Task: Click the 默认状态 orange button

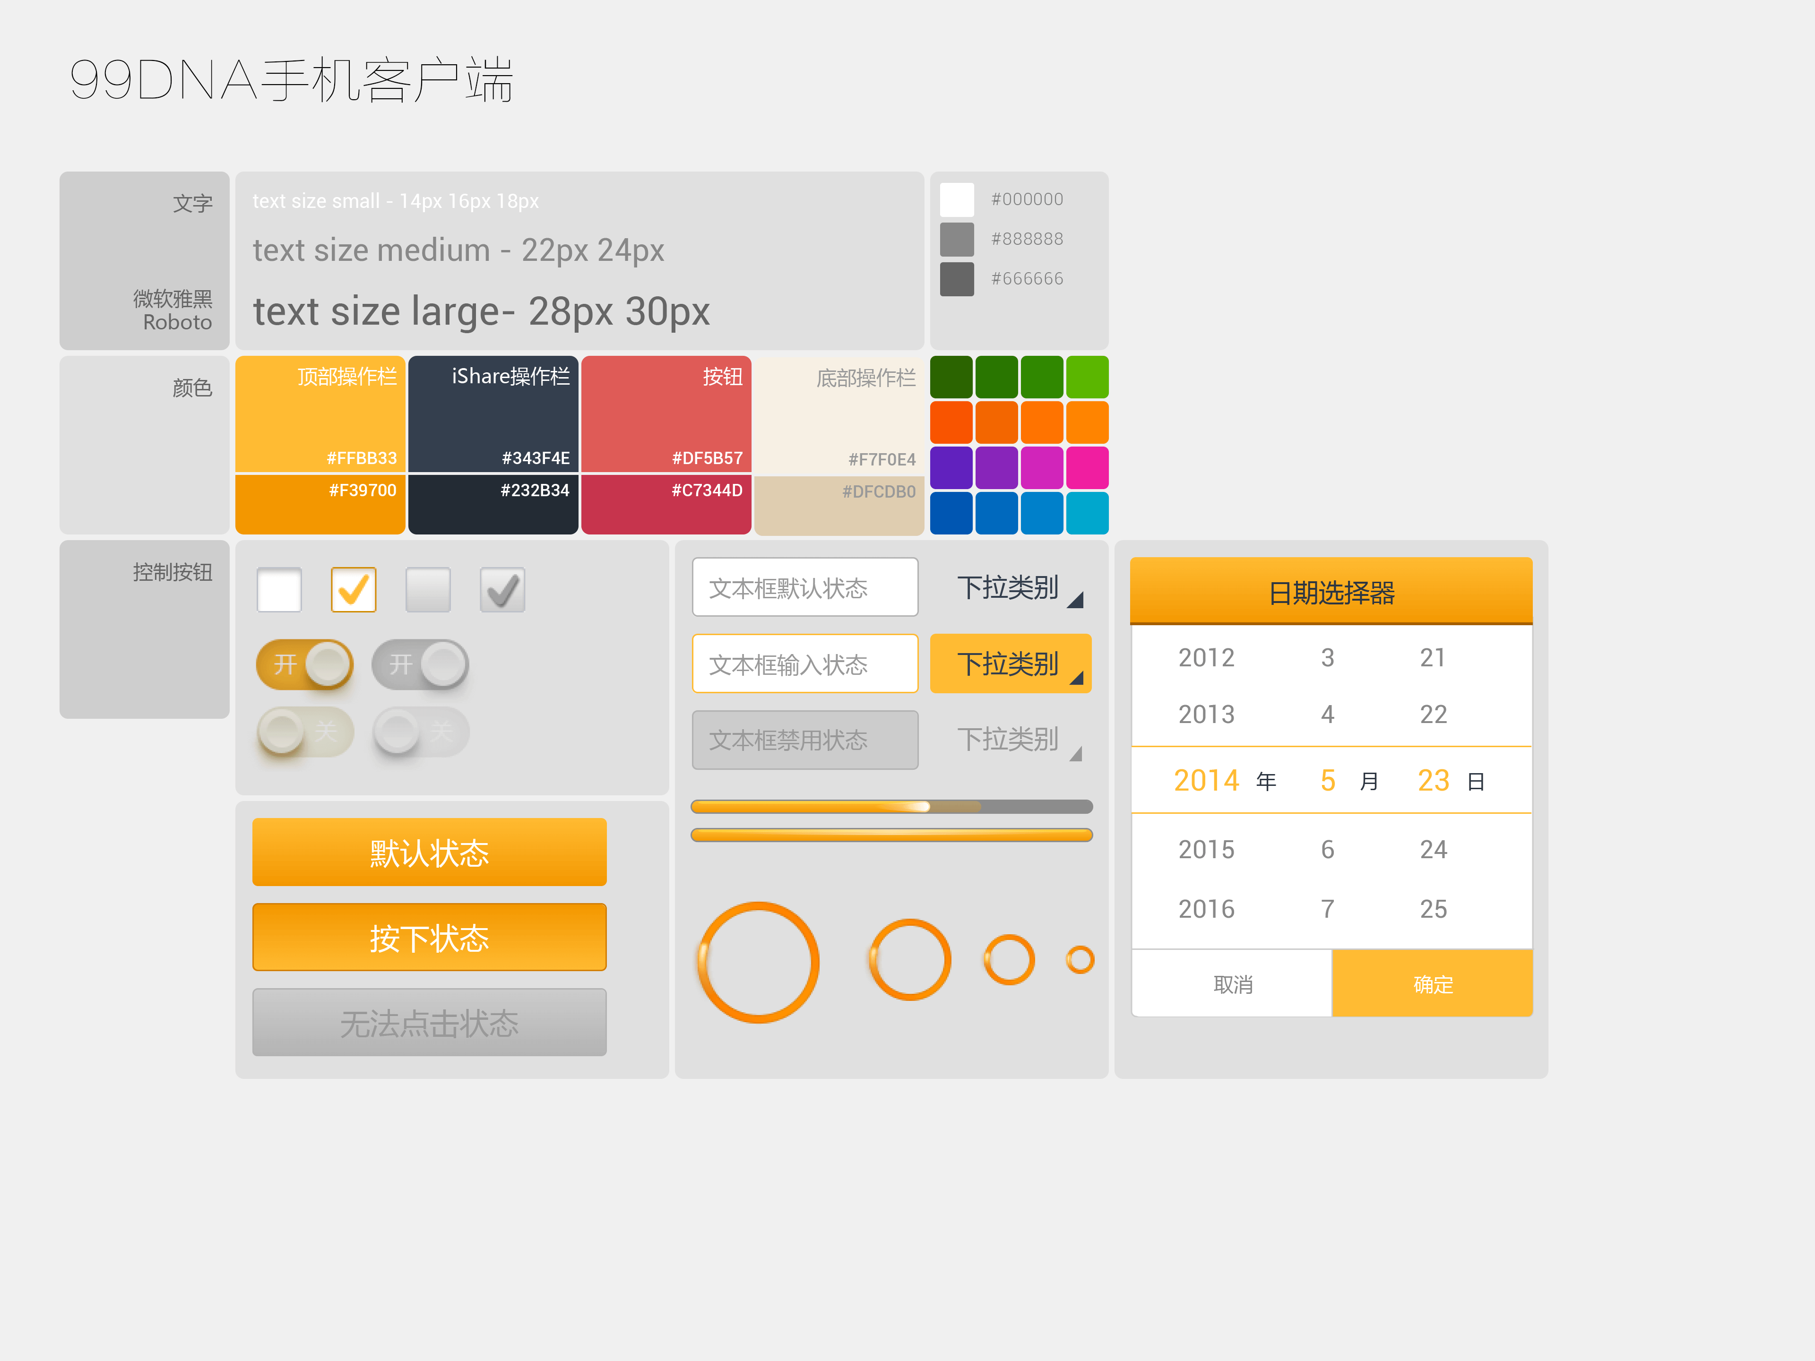Action: point(429,853)
